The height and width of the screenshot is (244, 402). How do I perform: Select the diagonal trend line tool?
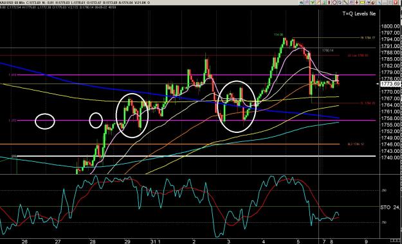345,3
